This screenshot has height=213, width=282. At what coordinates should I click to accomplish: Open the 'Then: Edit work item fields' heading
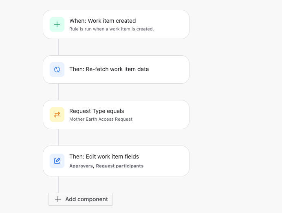pos(104,156)
